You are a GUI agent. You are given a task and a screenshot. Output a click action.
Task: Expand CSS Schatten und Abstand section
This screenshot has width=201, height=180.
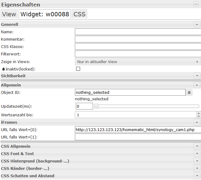tap(197, 176)
